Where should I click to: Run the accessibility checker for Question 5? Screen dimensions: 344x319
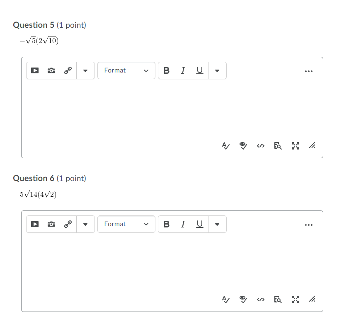[225, 145]
